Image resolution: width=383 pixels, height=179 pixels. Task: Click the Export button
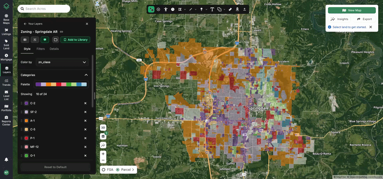364,19
